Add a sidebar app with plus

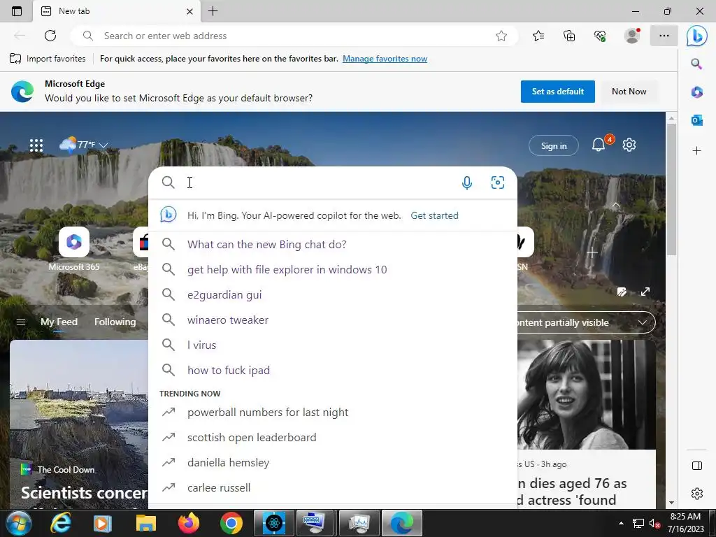coord(697,151)
